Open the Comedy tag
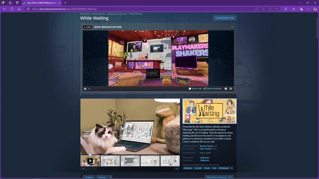Image resolution: width=319 pixels, height=179 pixels. tap(198, 168)
